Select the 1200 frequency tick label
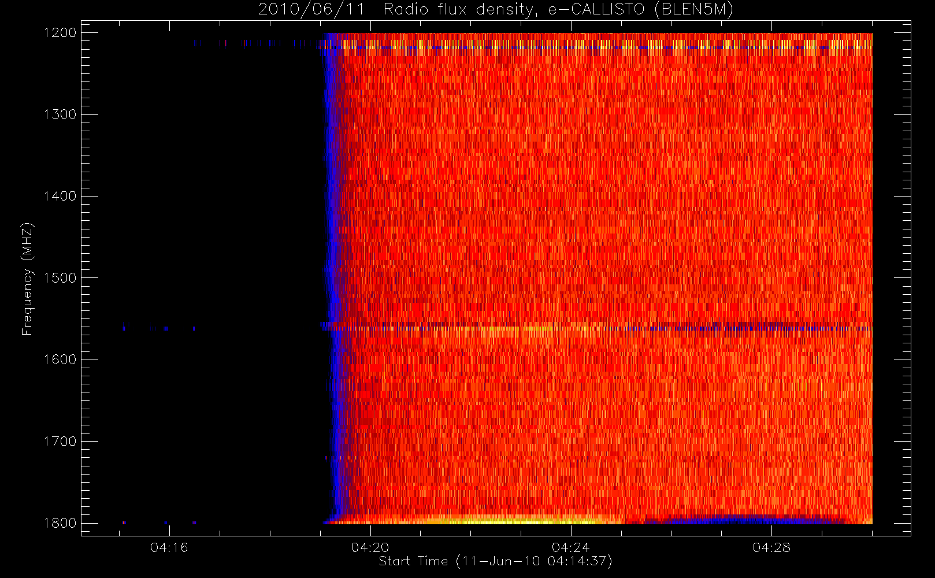935x578 pixels. [60, 33]
